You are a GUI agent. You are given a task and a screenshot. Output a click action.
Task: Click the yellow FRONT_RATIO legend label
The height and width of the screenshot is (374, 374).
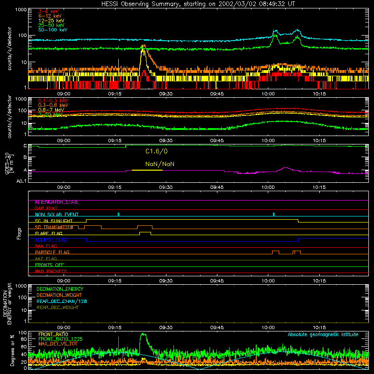pyautogui.click(x=53, y=334)
